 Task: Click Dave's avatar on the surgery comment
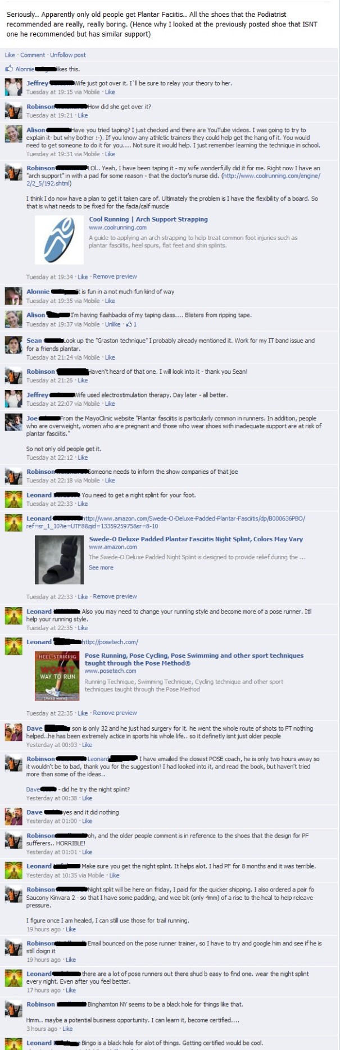(13, 732)
